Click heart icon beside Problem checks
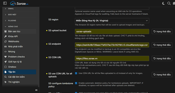This screenshot has height=93, width=175. 5,57
